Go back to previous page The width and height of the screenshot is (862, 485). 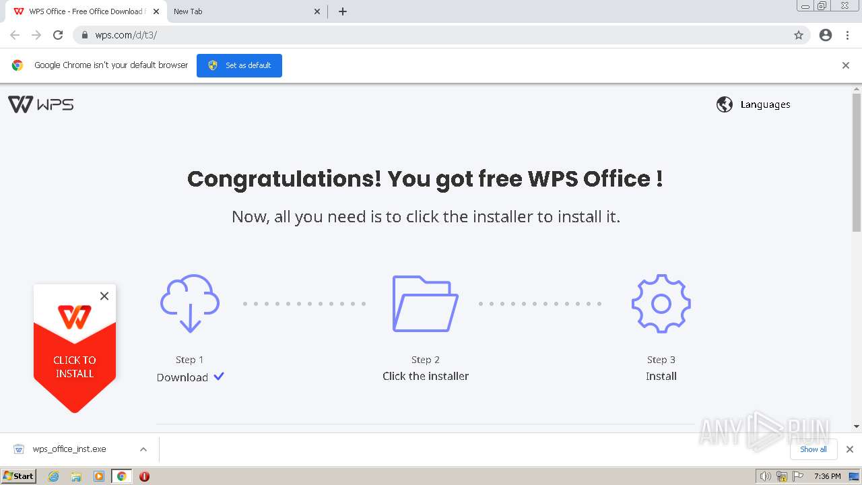coord(15,35)
